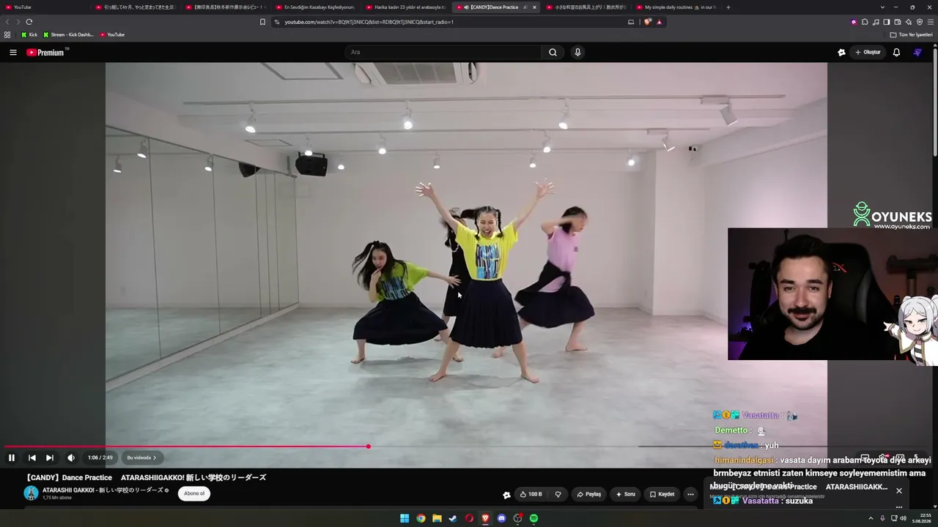This screenshot has height=527, width=938.
Task: Skip to the previous video
Action: coord(32,457)
